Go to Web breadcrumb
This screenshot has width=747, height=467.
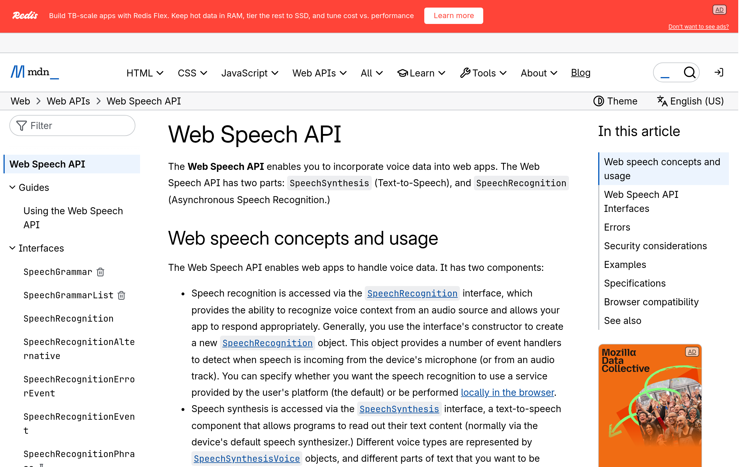click(20, 101)
